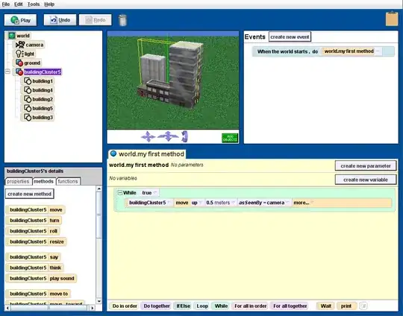This screenshot has width=403, height=316.
Task: Click the methods panel scroll up arrow
Action: click(x=99, y=189)
